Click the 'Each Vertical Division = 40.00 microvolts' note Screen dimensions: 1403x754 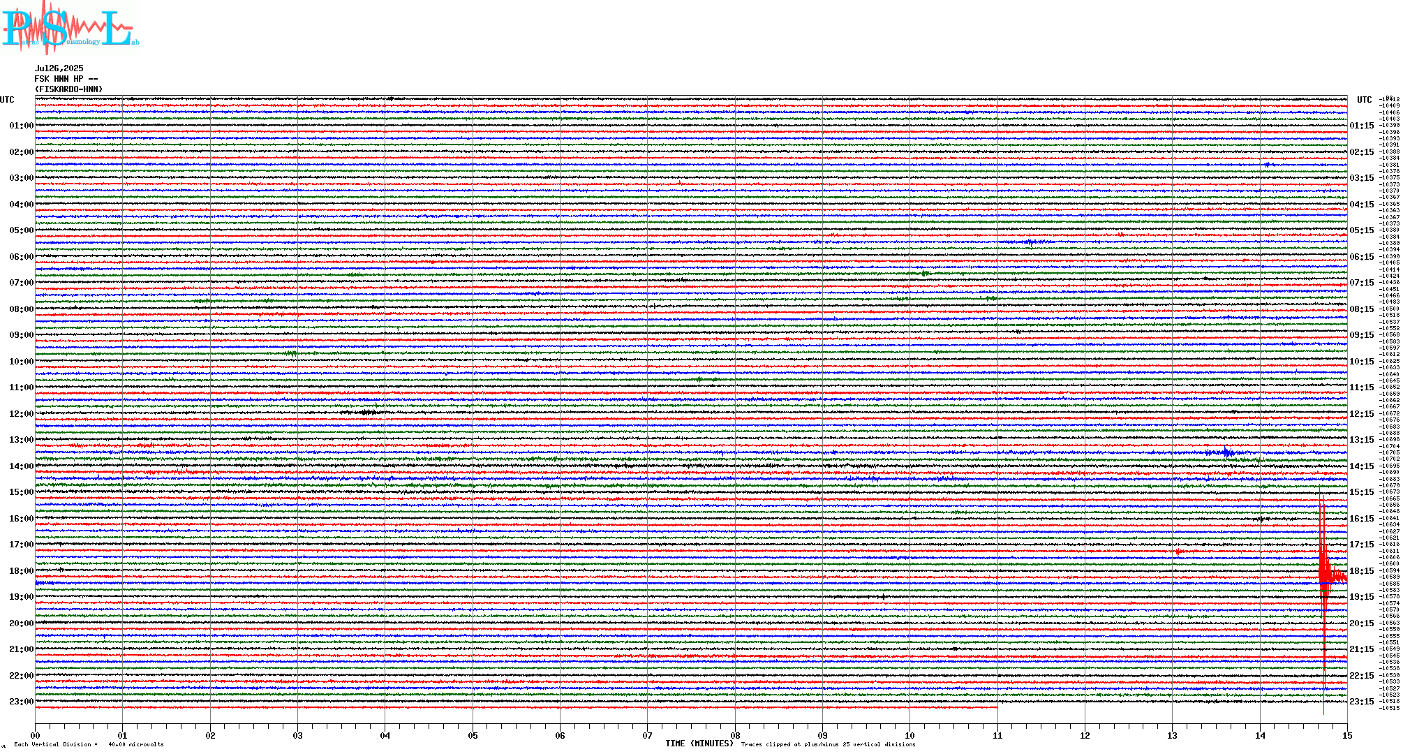click(x=89, y=744)
